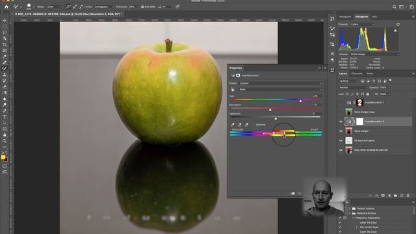
Task: Click the Home icon in the options bar
Action: click(6, 6)
